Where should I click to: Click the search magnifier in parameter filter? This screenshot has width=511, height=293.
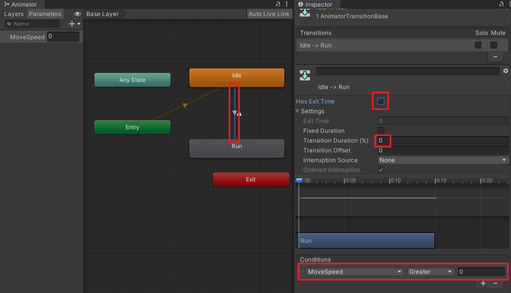[9, 24]
